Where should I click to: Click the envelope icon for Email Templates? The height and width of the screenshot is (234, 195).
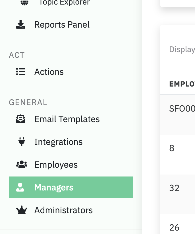coord(21,119)
